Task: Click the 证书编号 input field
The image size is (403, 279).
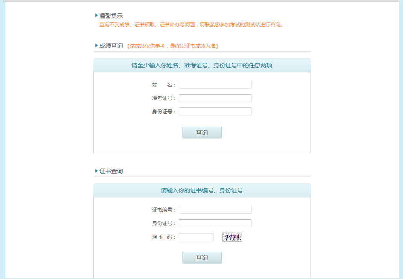Action: click(x=215, y=210)
